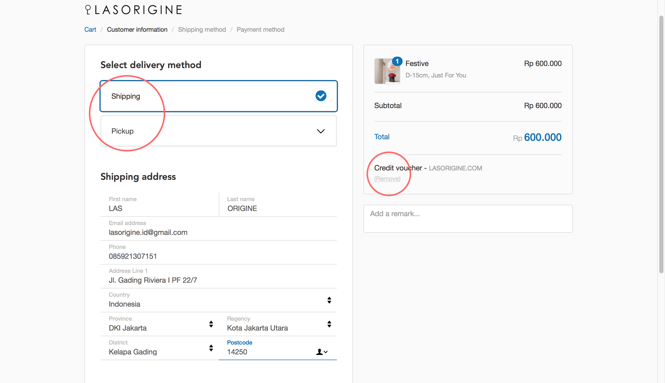The image size is (665, 383).
Task: Open the Customer information breadcrumb
Action: click(137, 29)
